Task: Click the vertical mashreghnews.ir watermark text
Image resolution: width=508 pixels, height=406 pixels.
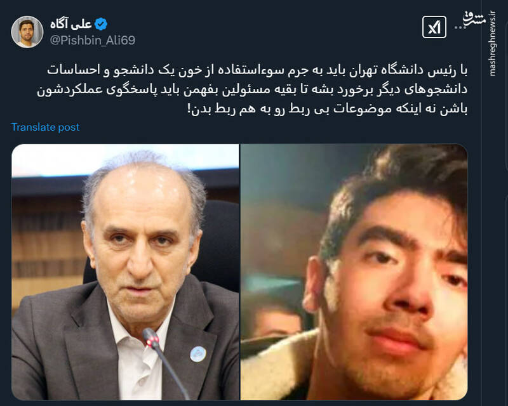Action: point(492,43)
